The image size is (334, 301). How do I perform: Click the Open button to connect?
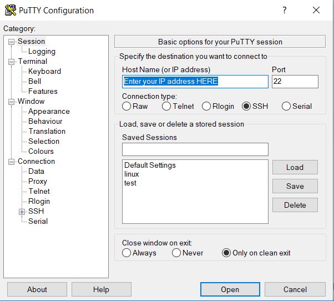coord(230,289)
